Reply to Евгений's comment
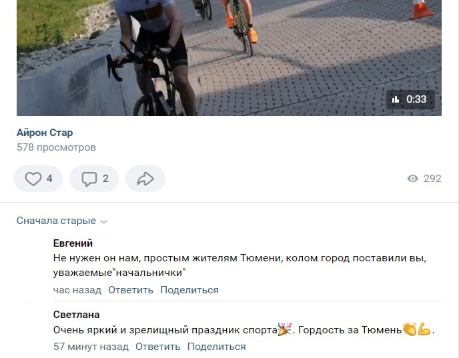Viewport: 459px width, 358px height. tap(131, 290)
